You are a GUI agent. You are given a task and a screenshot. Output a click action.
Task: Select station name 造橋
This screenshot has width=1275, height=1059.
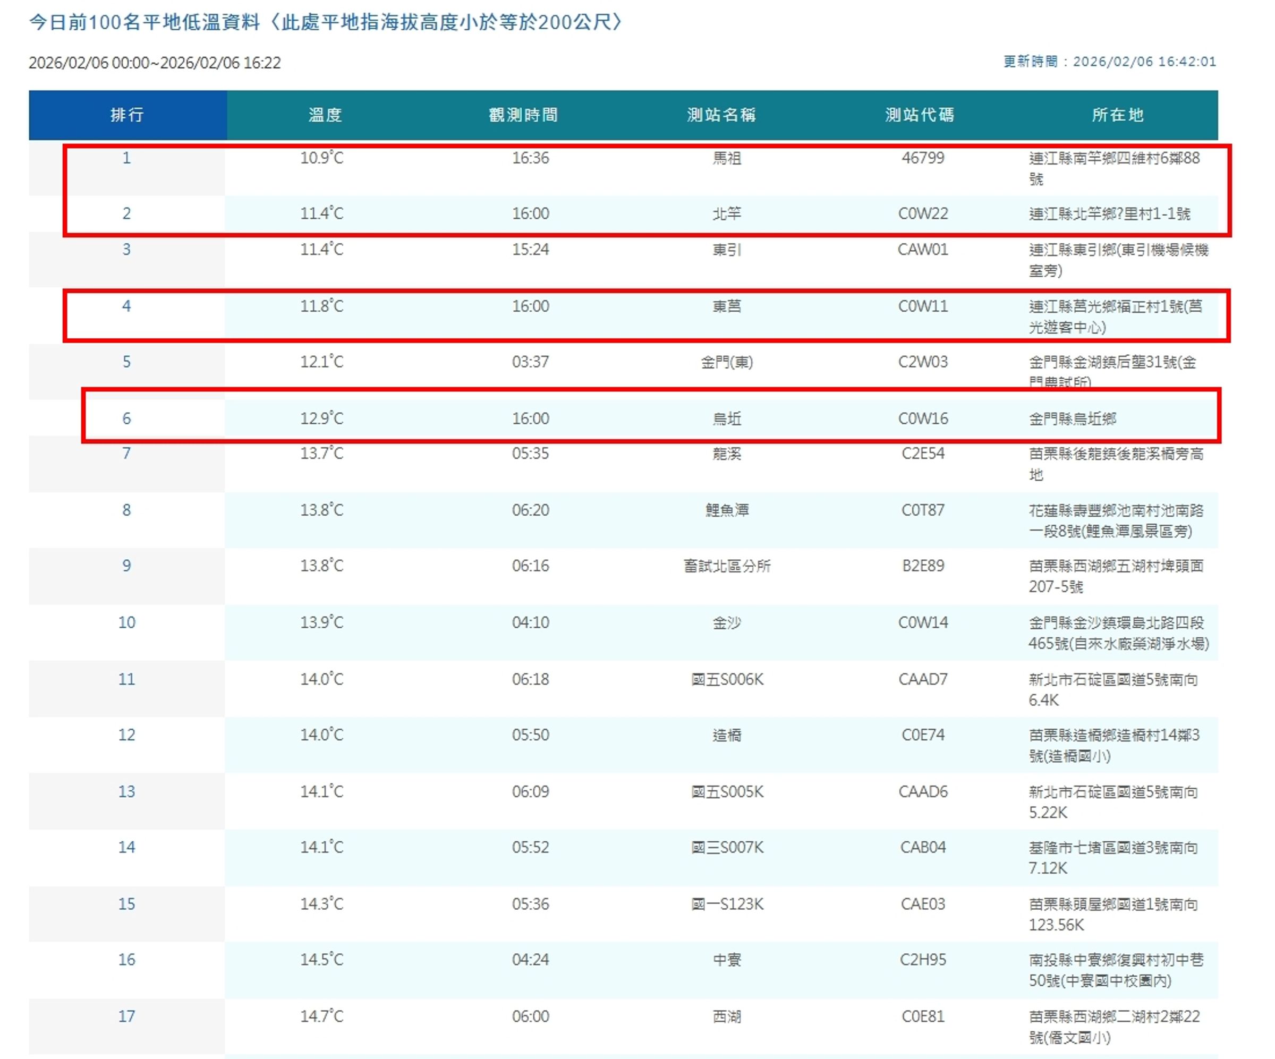point(727,736)
